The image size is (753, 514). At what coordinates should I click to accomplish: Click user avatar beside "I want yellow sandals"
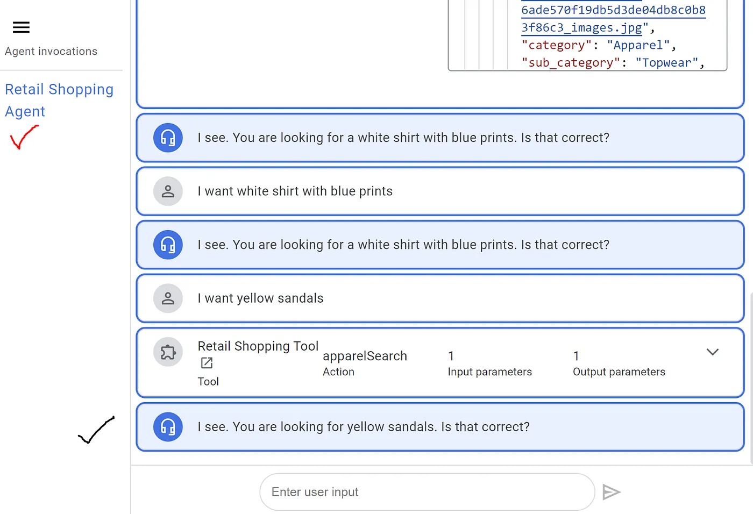tap(168, 298)
